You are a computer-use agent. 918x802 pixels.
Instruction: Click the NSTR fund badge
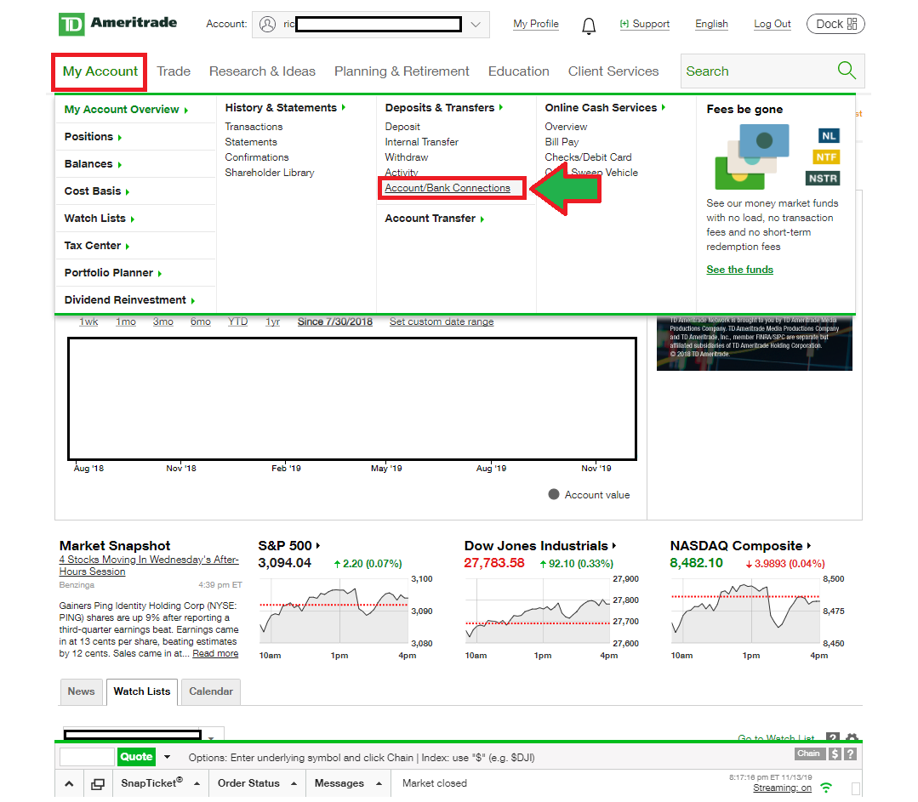click(x=823, y=178)
